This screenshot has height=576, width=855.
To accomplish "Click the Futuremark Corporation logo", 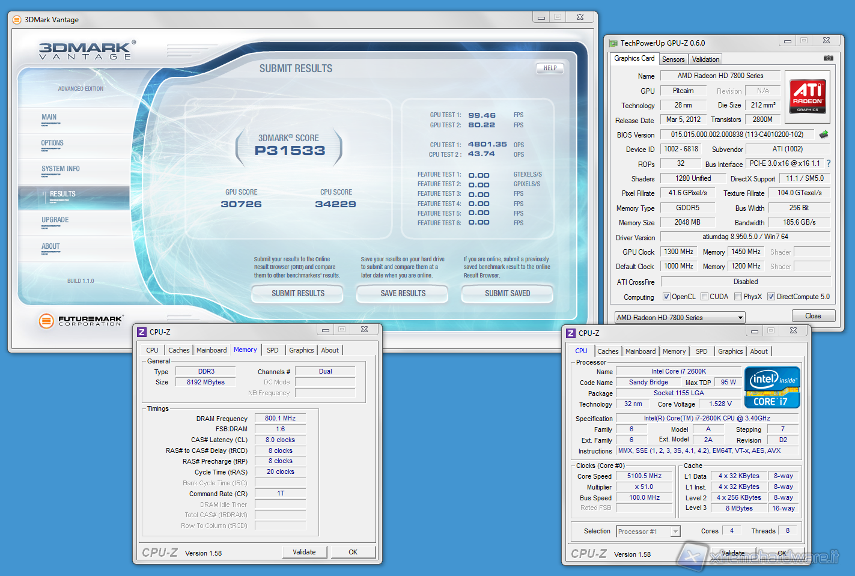I will click(x=81, y=321).
